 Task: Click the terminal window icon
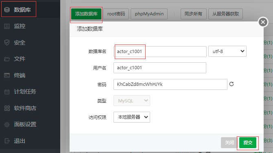click(7, 75)
